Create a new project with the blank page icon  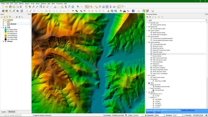[x=3, y=6]
